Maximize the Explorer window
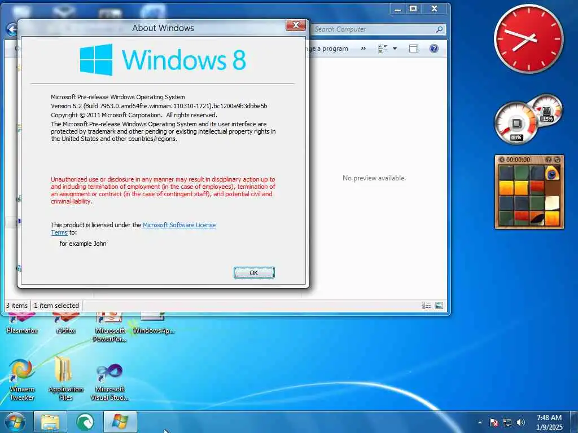This screenshot has width=578, height=433. 413,9
